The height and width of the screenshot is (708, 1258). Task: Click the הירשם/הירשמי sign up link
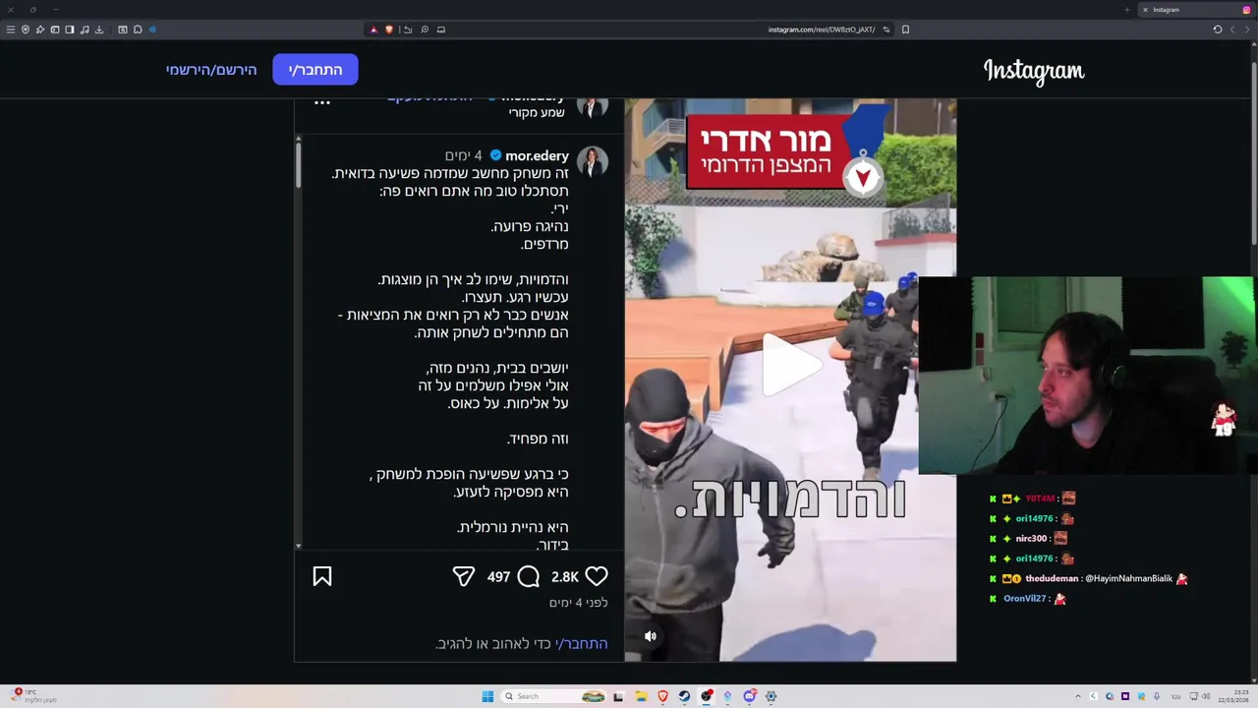(211, 70)
